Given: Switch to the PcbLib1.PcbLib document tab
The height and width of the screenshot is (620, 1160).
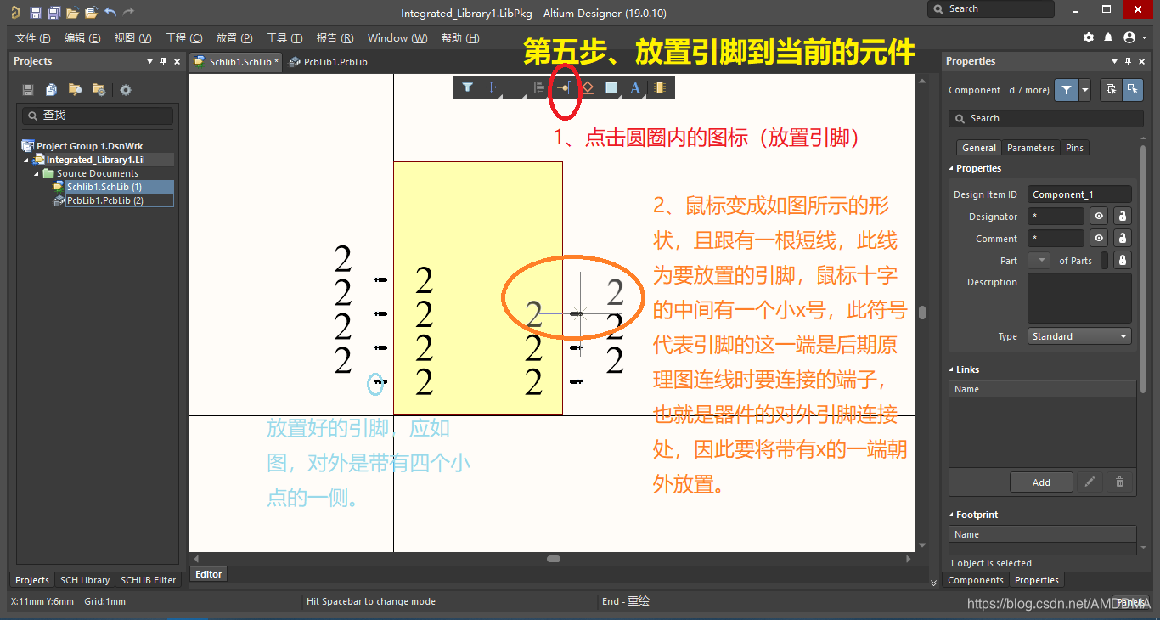Looking at the screenshot, I should click(329, 62).
